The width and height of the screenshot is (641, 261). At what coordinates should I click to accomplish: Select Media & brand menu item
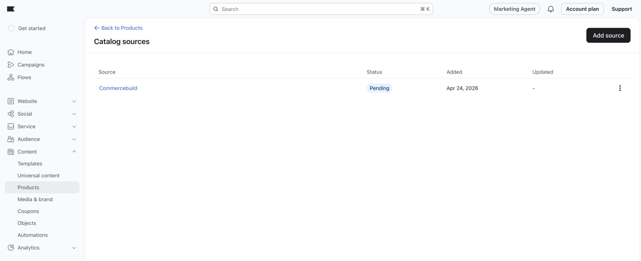tap(35, 199)
